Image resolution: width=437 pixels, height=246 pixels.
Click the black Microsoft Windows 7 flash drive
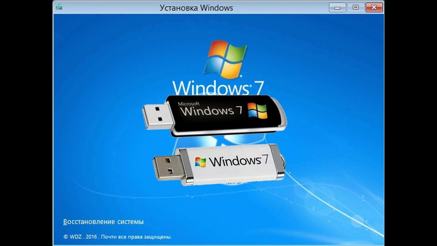click(214, 115)
